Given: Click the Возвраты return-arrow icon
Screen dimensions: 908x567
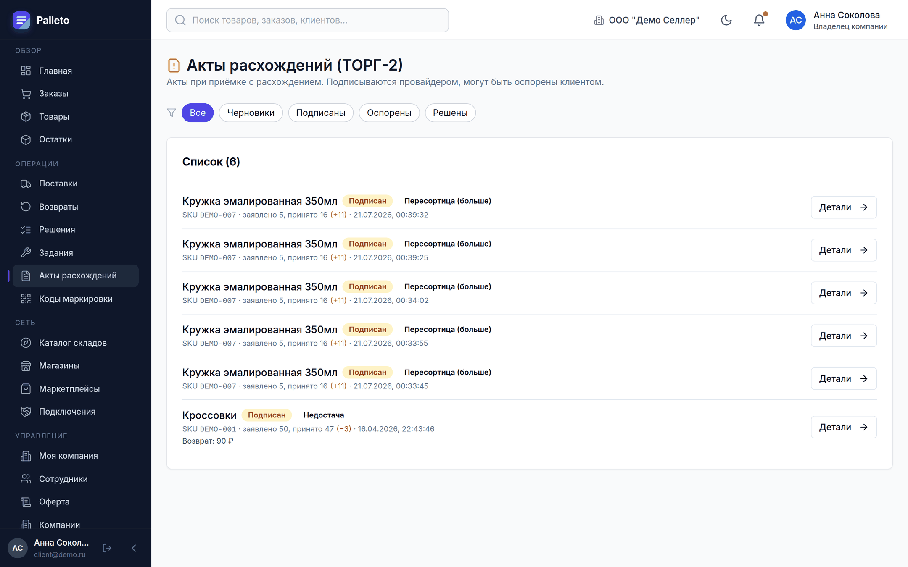Looking at the screenshot, I should [26, 207].
